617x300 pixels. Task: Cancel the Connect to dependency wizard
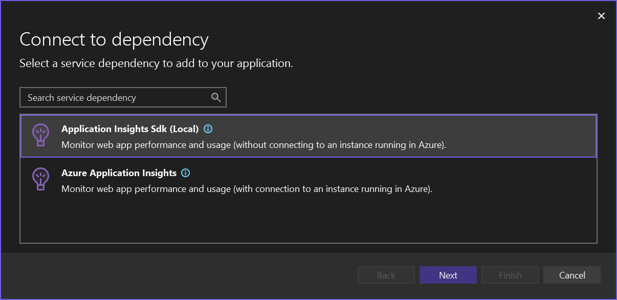click(x=572, y=275)
